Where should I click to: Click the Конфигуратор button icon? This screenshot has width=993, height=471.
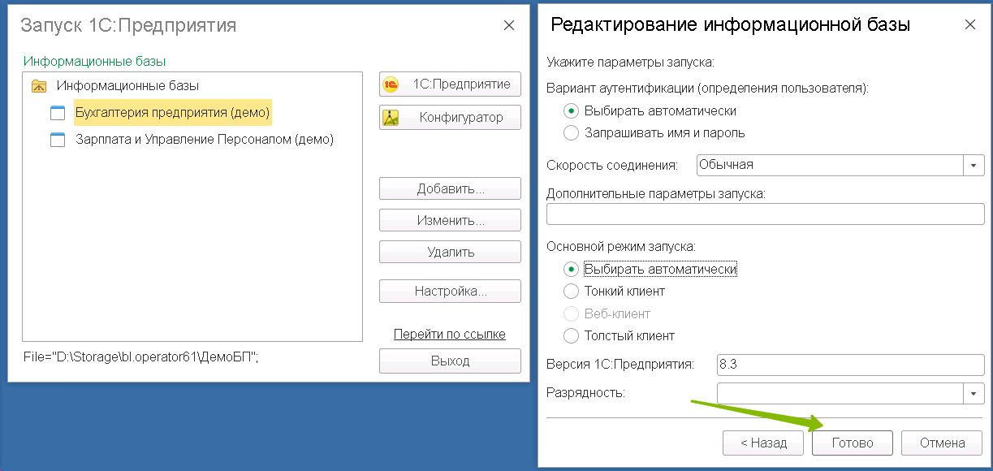(x=391, y=118)
